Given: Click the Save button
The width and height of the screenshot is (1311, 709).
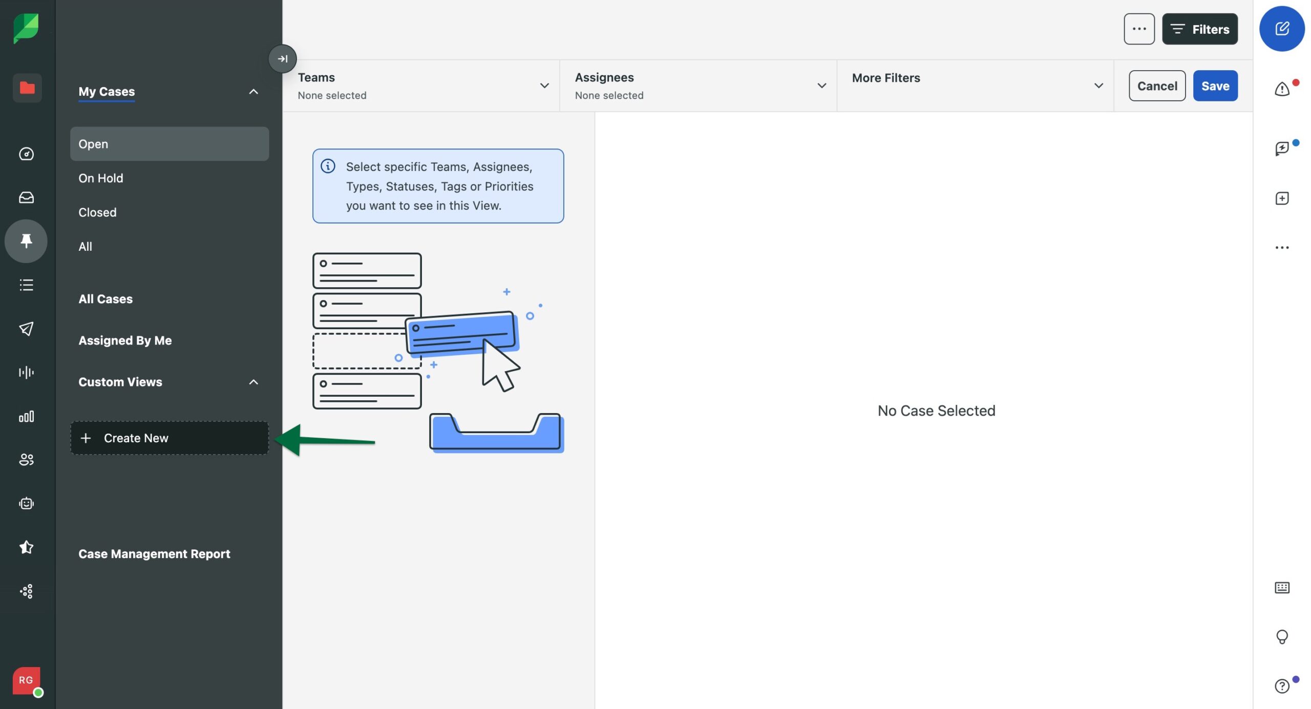Looking at the screenshot, I should (1215, 86).
